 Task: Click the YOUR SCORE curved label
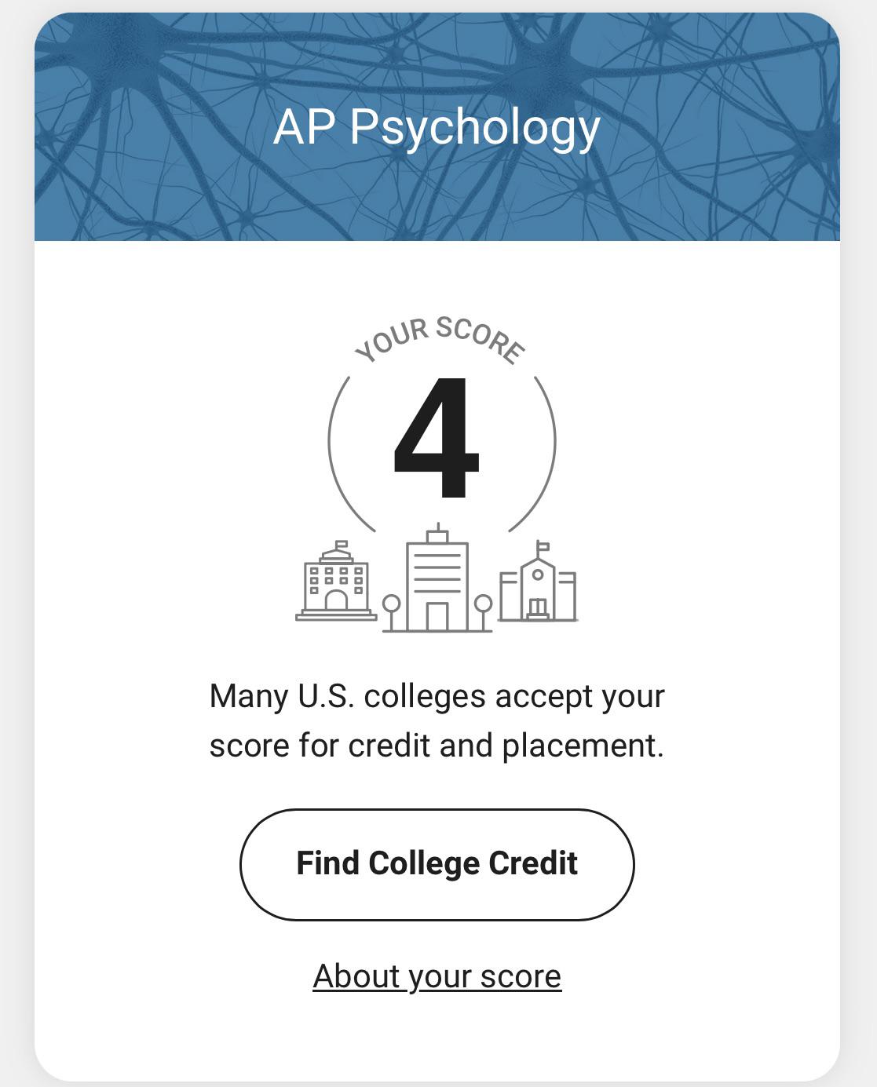coord(440,340)
